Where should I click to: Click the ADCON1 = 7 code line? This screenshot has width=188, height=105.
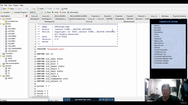pyautogui.click(x=43, y=86)
